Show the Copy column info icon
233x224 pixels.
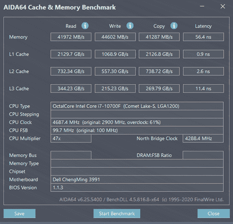(x=174, y=26)
